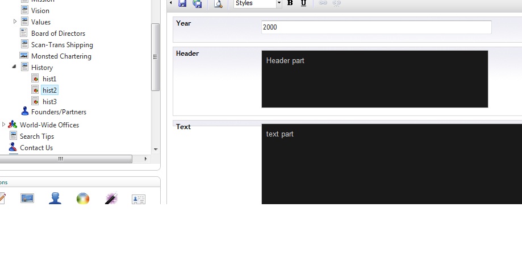Open the Media section picture icon
The height and width of the screenshot is (273, 522).
(27, 198)
